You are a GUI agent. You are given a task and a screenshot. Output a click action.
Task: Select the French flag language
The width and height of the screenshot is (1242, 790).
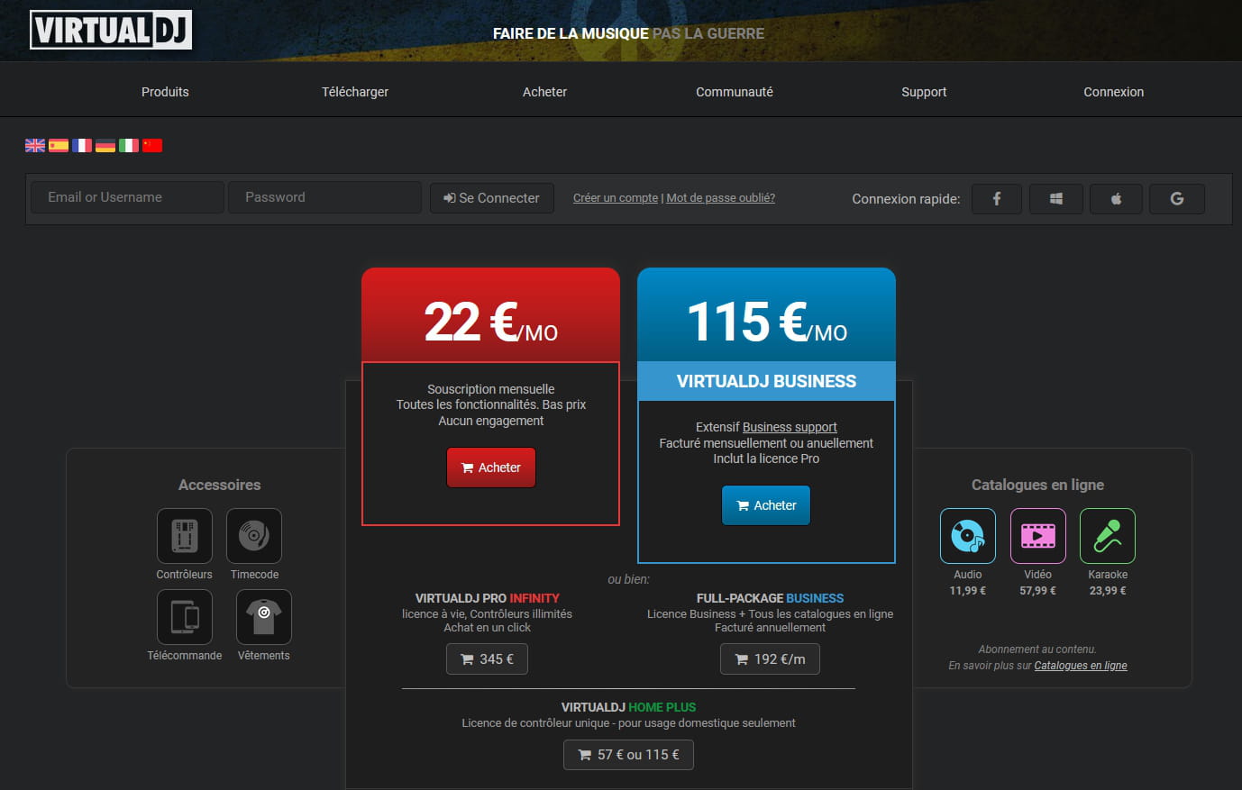coord(82,145)
